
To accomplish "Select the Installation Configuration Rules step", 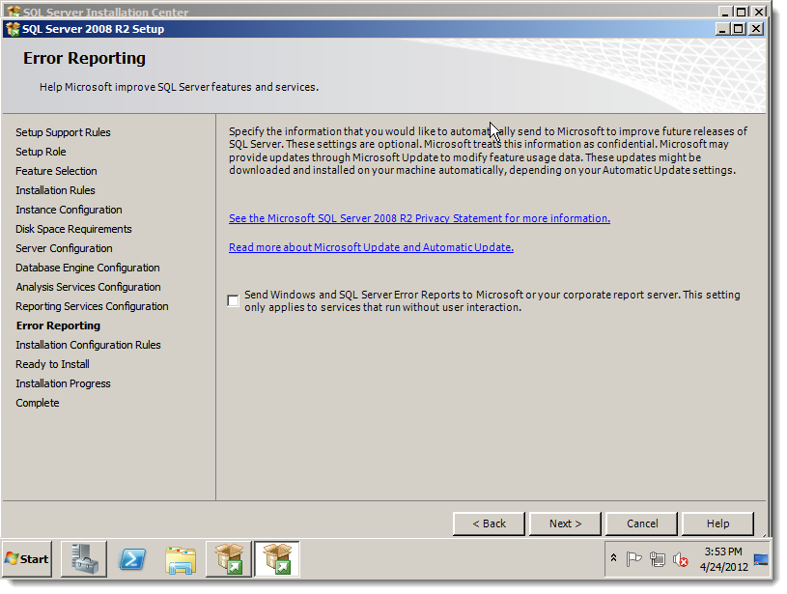I will tap(88, 345).
